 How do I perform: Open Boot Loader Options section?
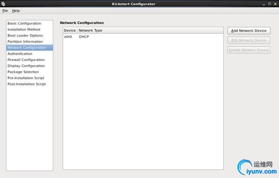tap(29, 35)
